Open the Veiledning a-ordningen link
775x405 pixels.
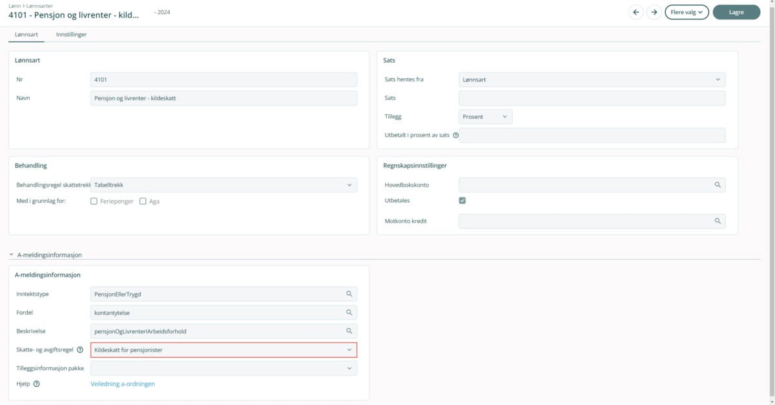coord(123,384)
